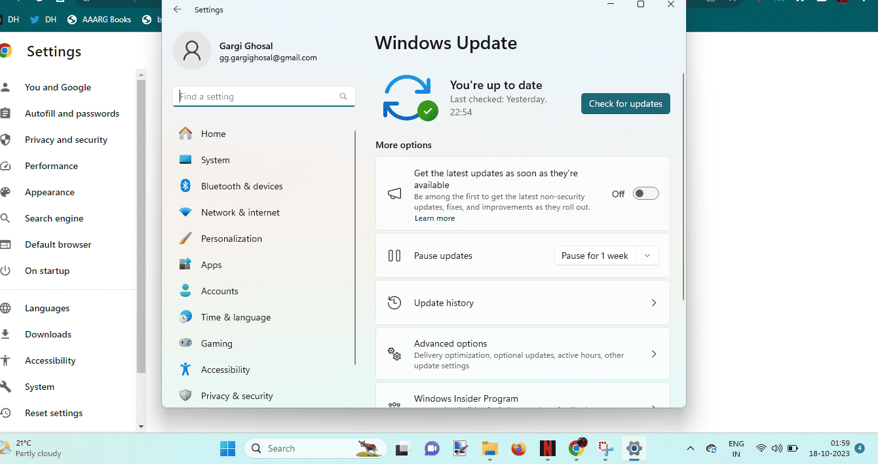Click the taskbar Search box
The height and width of the screenshot is (464, 878).
pos(316,448)
